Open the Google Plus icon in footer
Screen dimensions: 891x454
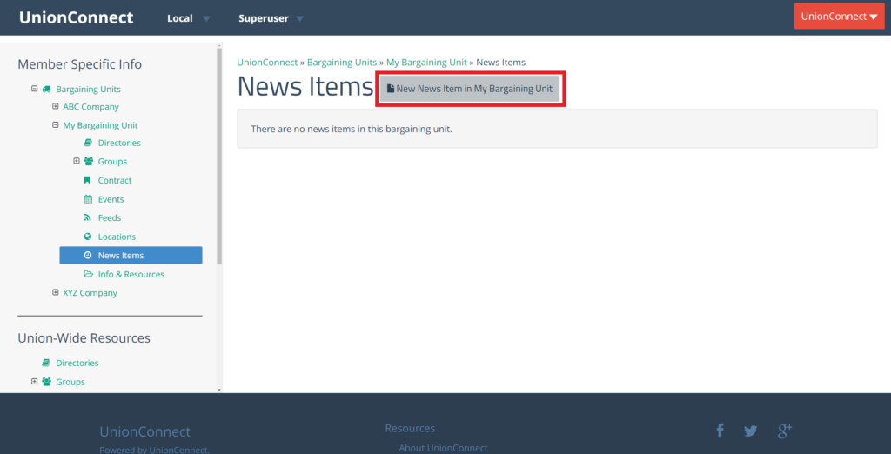[785, 431]
